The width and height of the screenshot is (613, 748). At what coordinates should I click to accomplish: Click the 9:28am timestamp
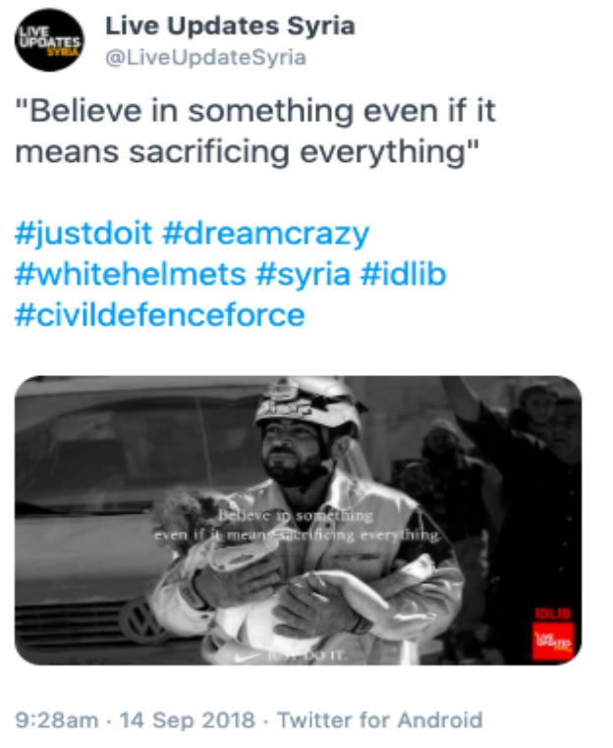coord(57,721)
